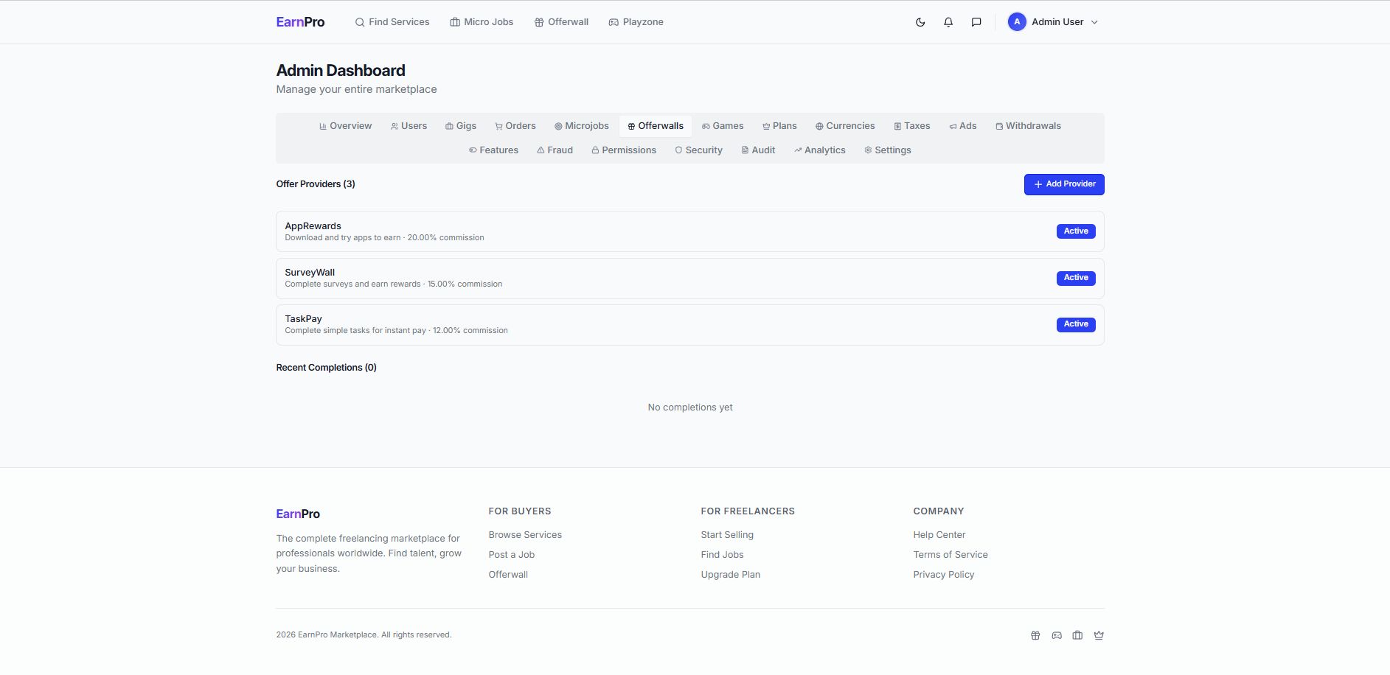Screen dimensions: 1390x675
Task: Toggle Active status for SurveyWall
Action: (1076, 278)
